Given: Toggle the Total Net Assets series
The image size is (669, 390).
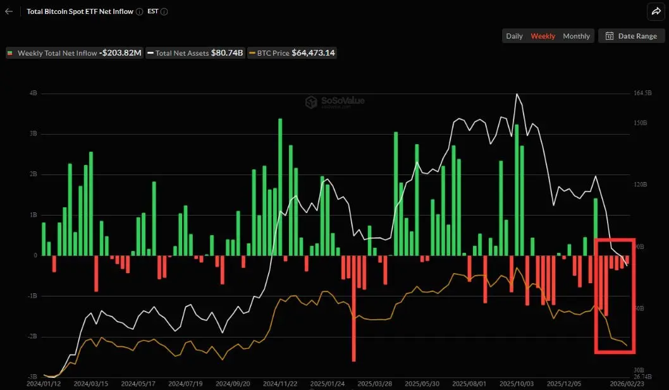Looking at the screenshot, I should pyautogui.click(x=195, y=53).
